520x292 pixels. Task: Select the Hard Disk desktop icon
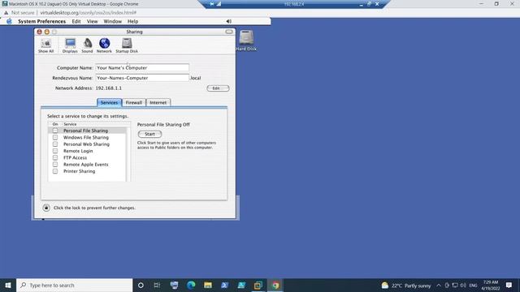pos(246,41)
